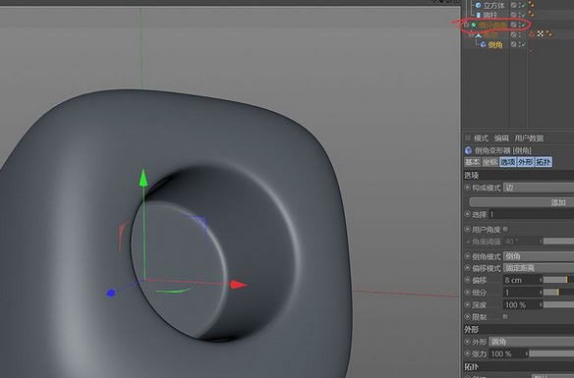Click the 偏移 value stepper arrows
Viewport: 574px width, 378px height.
[x=541, y=280]
